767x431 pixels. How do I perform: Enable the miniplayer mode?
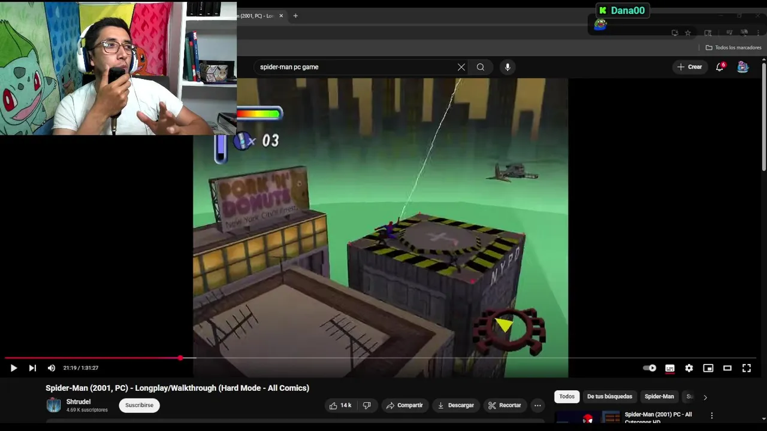tap(708, 368)
